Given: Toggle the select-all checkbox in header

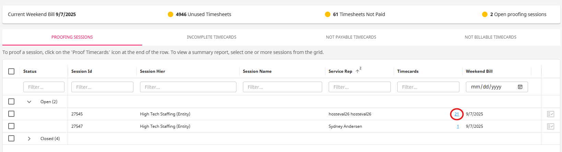Looking at the screenshot, I should 11,71.
